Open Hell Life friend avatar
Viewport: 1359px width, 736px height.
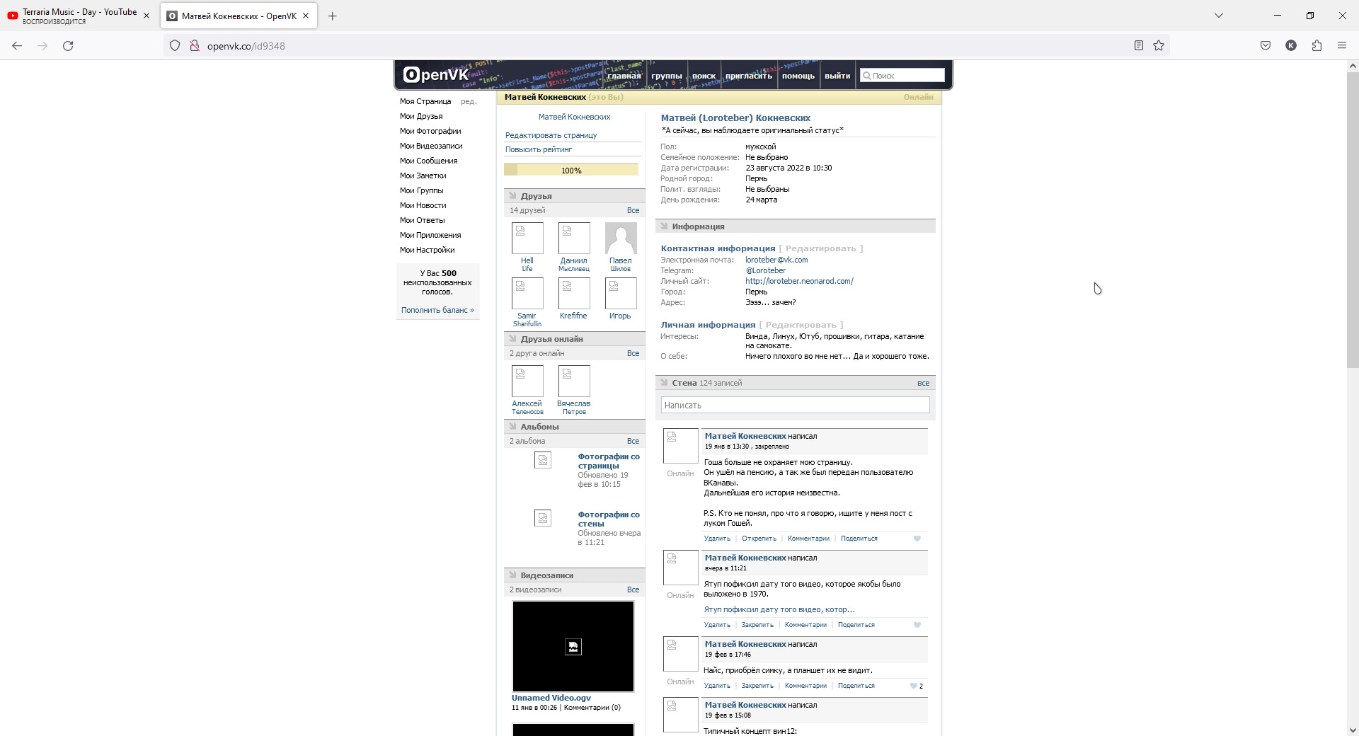(x=527, y=238)
